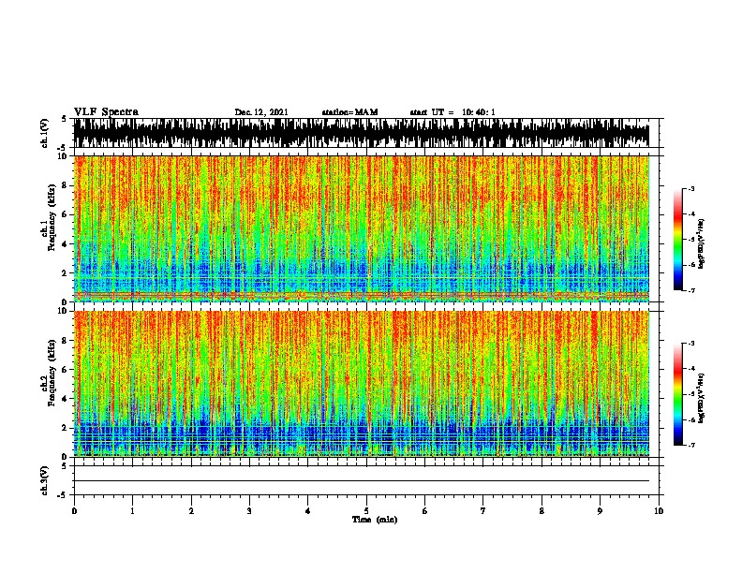742x573 pixels.
Task: Click the ch.1 colorbar power scale
Action: 678,240
